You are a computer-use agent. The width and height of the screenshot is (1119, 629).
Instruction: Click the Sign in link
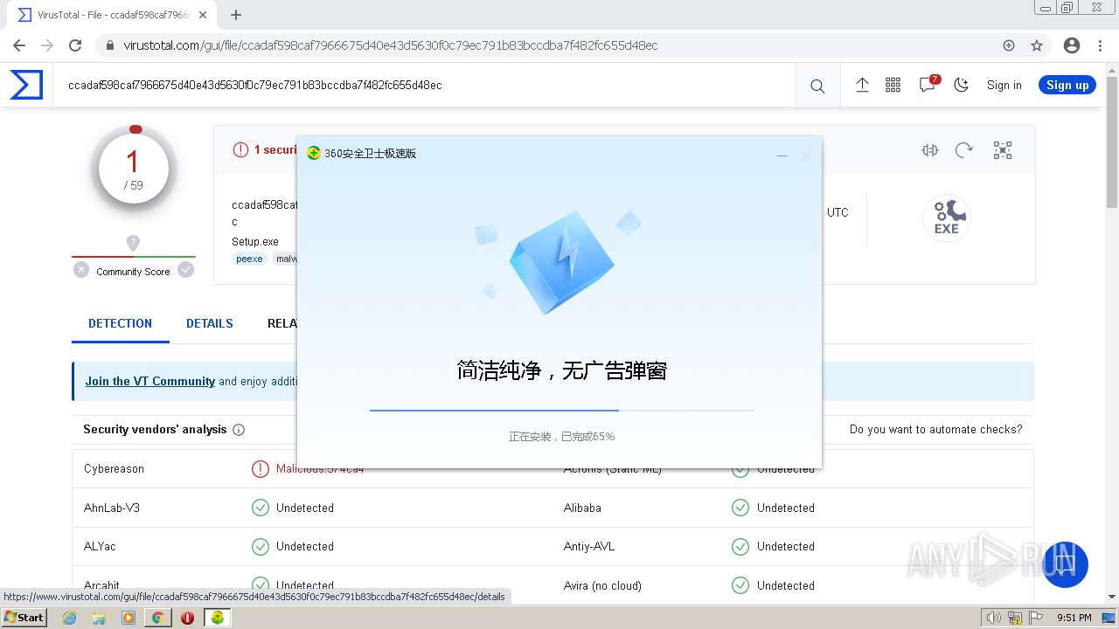(1004, 85)
